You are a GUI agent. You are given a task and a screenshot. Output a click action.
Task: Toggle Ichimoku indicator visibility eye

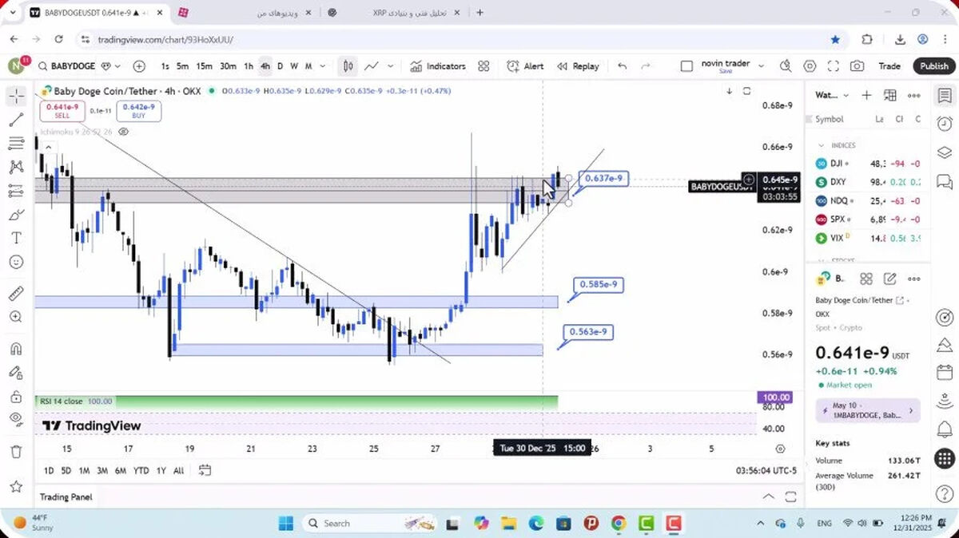point(123,132)
